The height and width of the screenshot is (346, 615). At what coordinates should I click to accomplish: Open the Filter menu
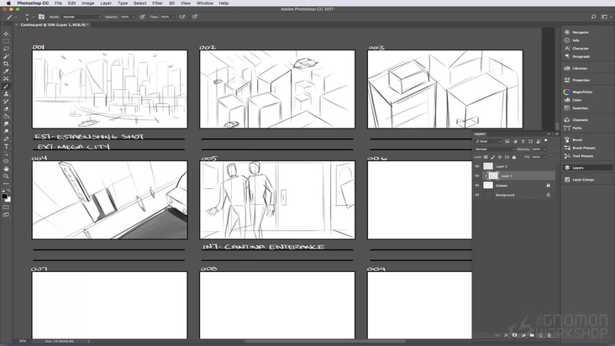click(x=158, y=3)
